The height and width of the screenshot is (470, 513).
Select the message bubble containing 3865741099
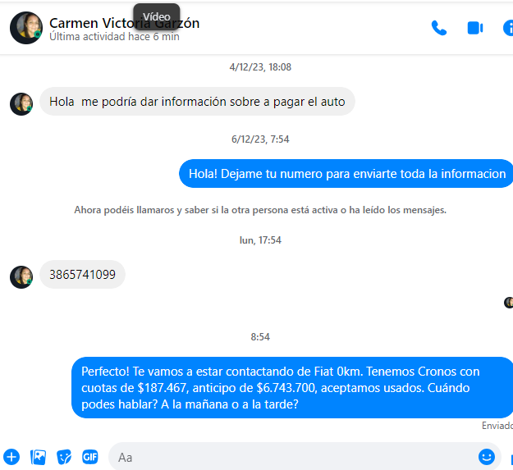[x=82, y=275]
